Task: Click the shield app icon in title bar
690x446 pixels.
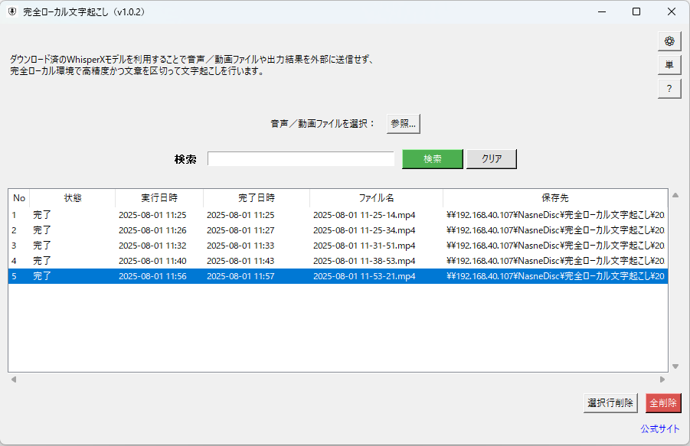Action: point(12,11)
